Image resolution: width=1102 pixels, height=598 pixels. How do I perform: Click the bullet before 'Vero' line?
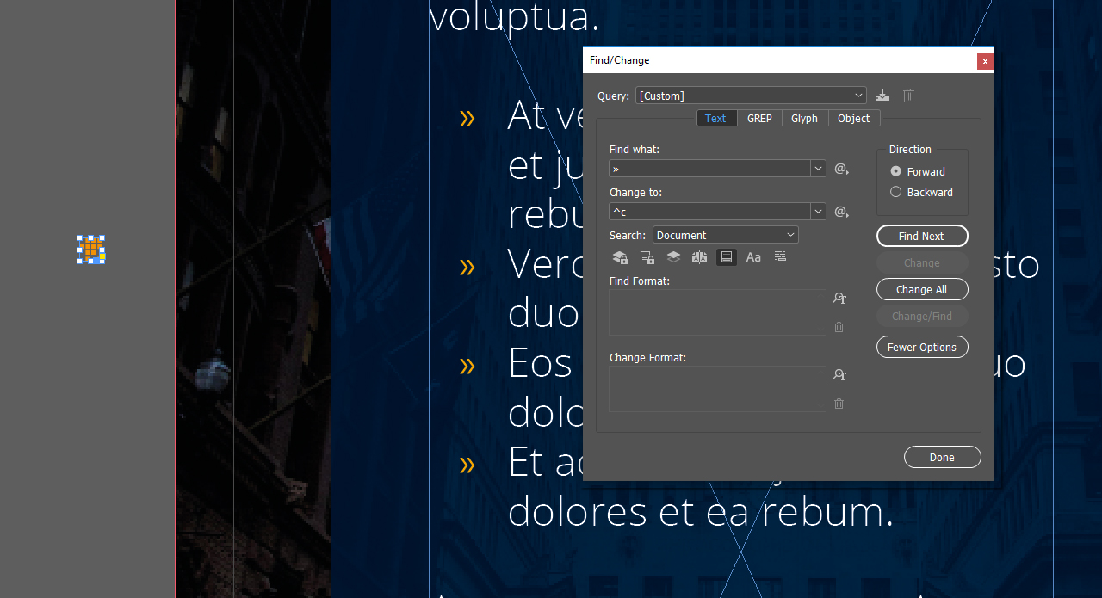point(467,267)
